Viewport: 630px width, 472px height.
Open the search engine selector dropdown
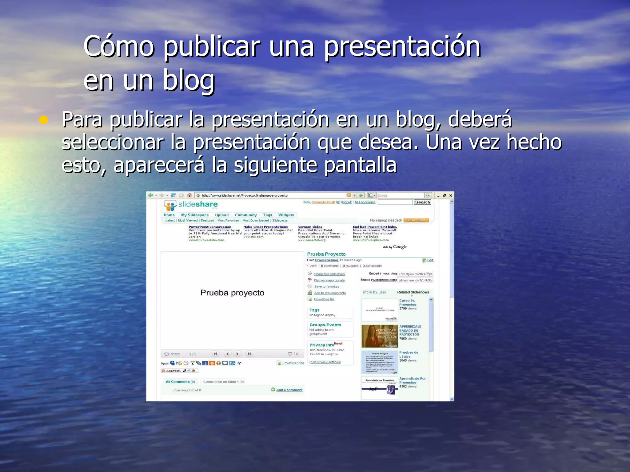click(x=372, y=195)
